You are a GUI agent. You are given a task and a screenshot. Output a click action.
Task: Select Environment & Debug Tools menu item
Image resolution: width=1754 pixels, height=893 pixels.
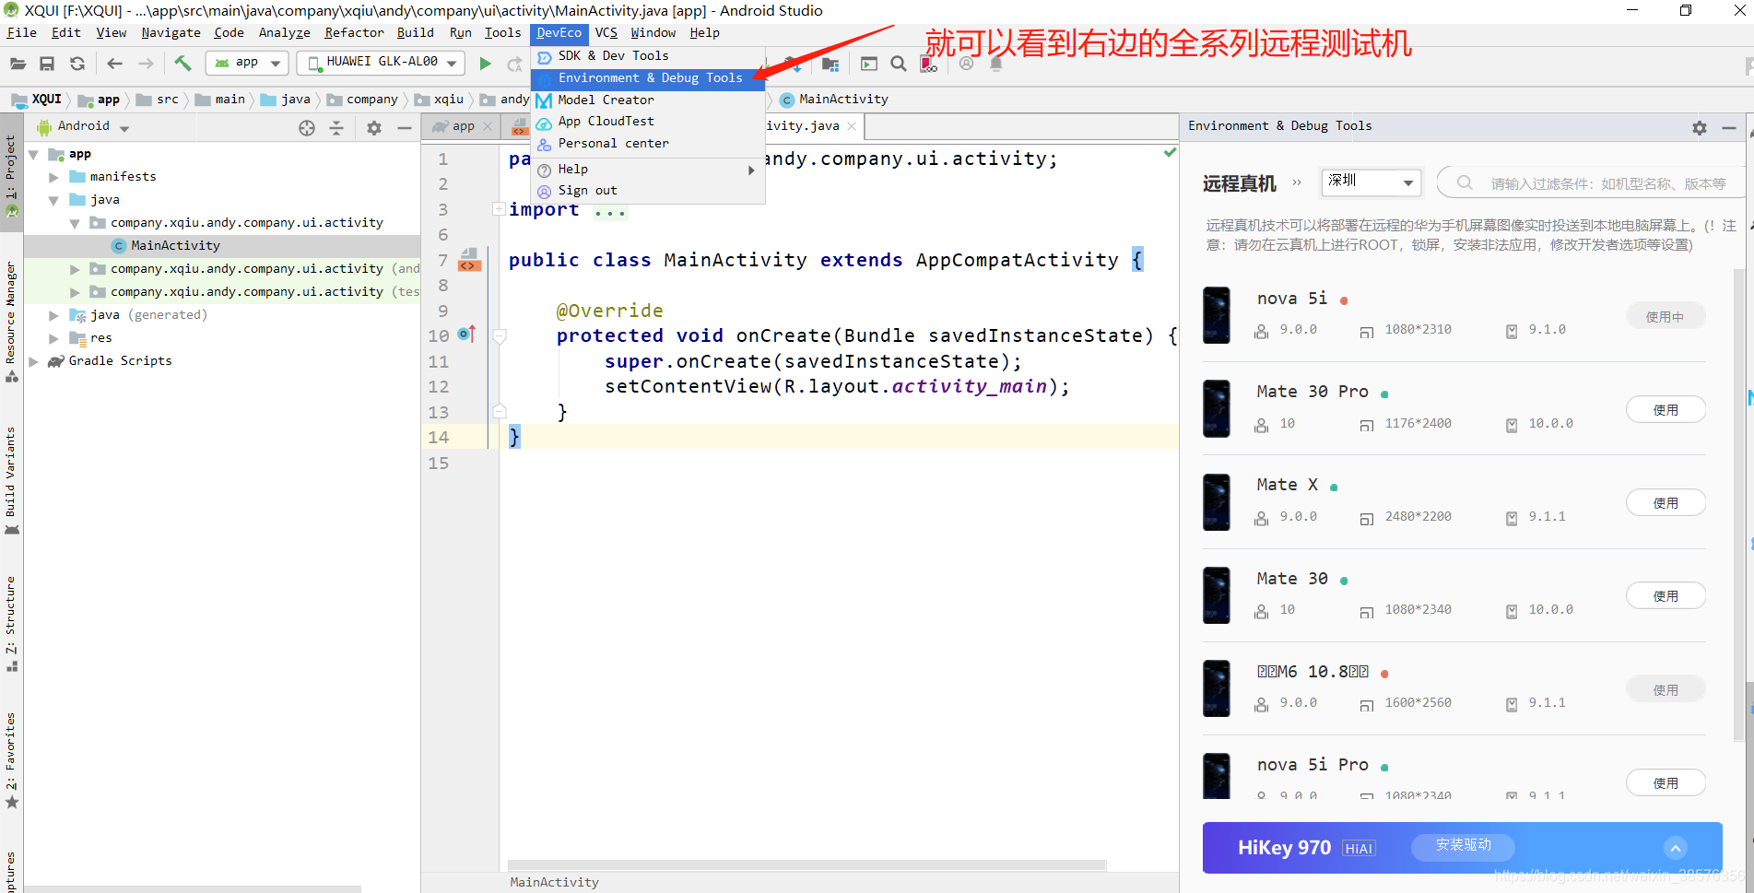click(648, 78)
